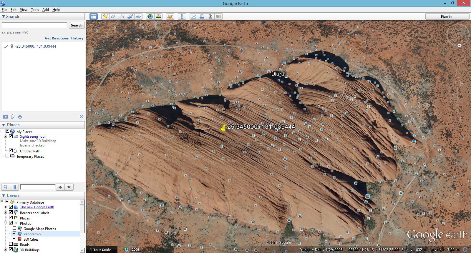471x253 pixels.
Task: Show historical imagery clock icon
Action: coord(150,16)
